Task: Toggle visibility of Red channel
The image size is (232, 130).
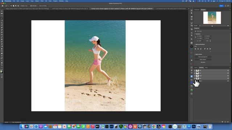Action: [195, 73]
